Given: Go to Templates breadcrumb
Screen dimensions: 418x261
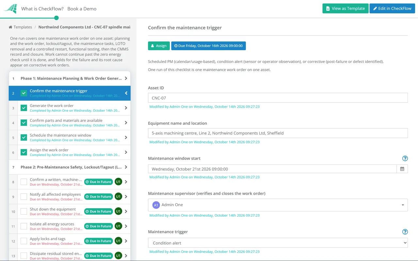Looking at the screenshot, I should click(x=20, y=27).
